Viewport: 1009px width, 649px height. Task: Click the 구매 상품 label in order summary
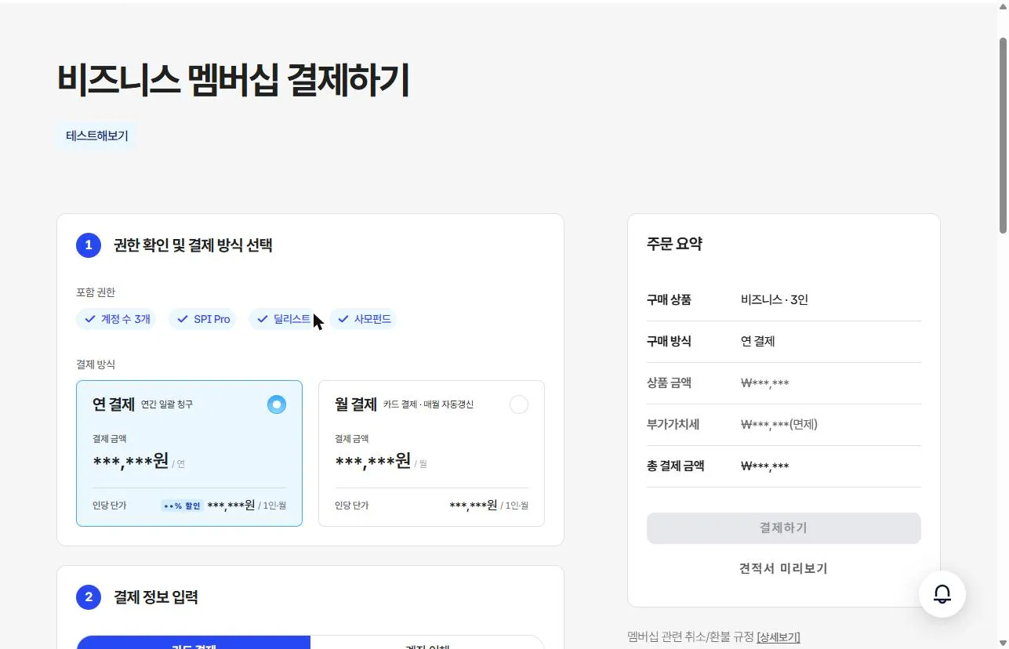(669, 299)
